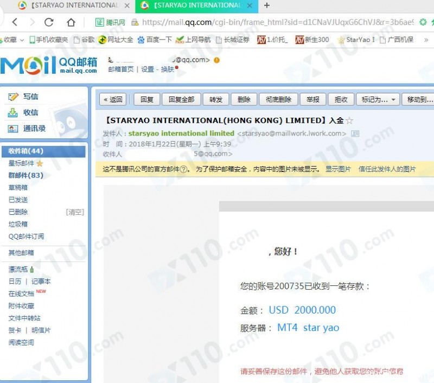The image size is (434, 383).
Task: Click the contact card icon after sender address
Action: click(355, 133)
